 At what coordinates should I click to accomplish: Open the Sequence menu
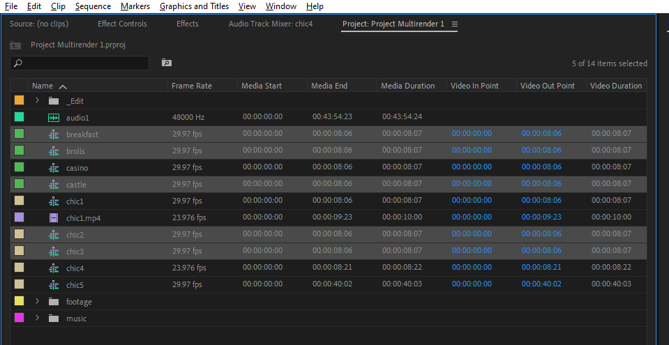coord(93,6)
